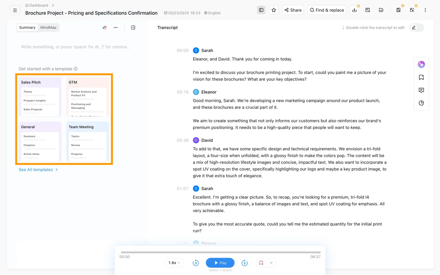Click the language label English
The height and width of the screenshot is (275, 440).
212,13
